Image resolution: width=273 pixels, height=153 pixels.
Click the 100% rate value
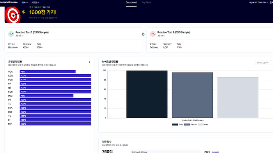(x=39, y=47)
